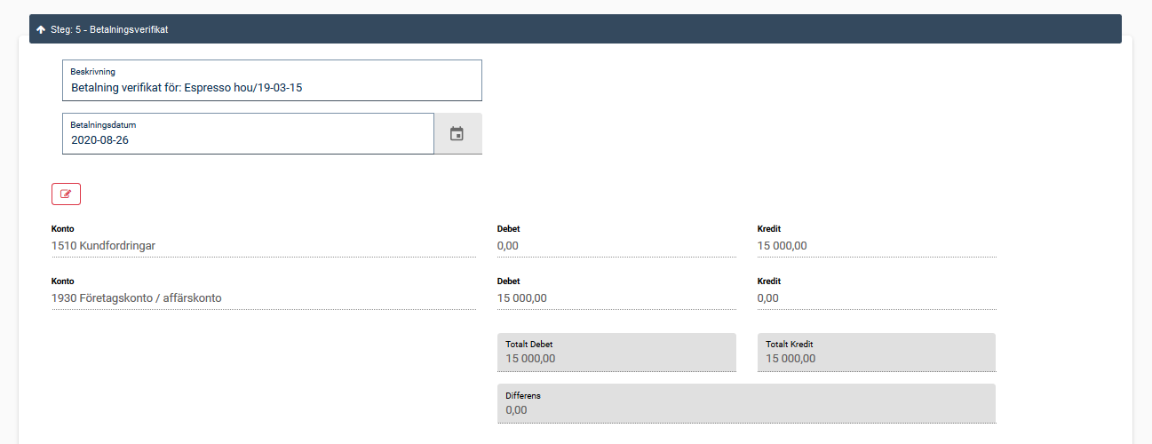
Task: Click the 'Beskrivning' field label
Action: [x=93, y=72]
